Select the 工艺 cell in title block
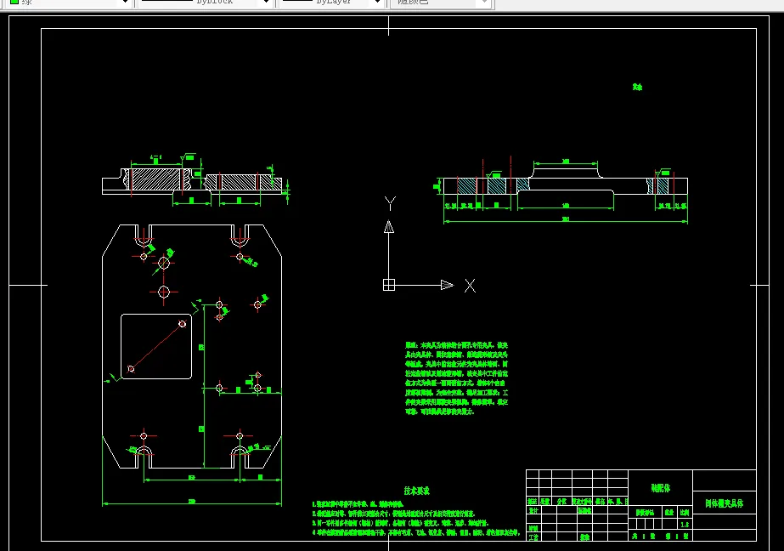 click(x=533, y=537)
